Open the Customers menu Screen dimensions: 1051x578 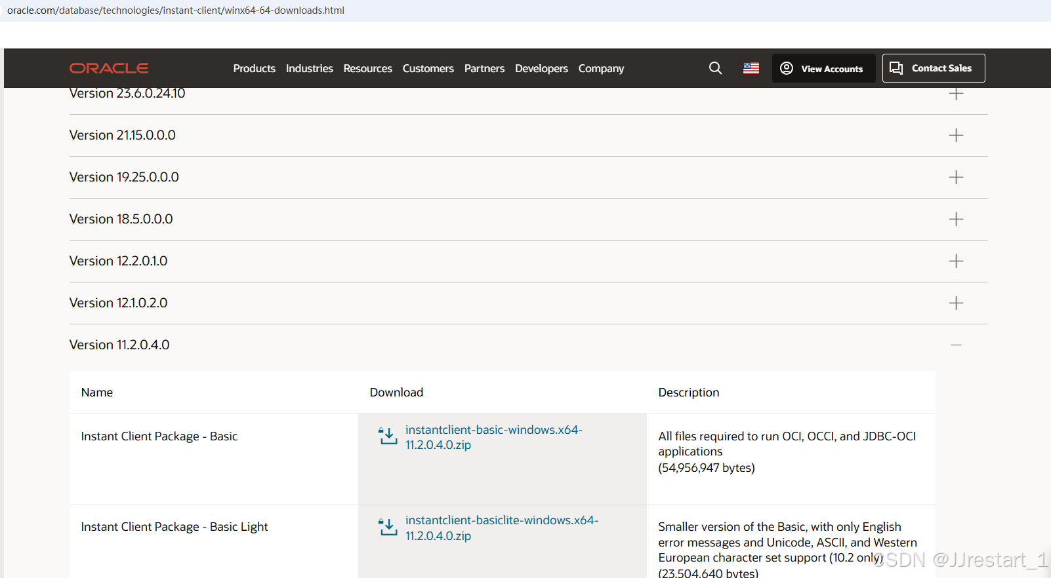(428, 68)
